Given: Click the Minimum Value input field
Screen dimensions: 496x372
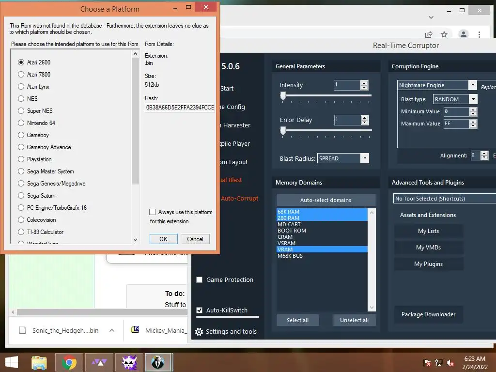Looking at the screenshot, I should 456,111.
